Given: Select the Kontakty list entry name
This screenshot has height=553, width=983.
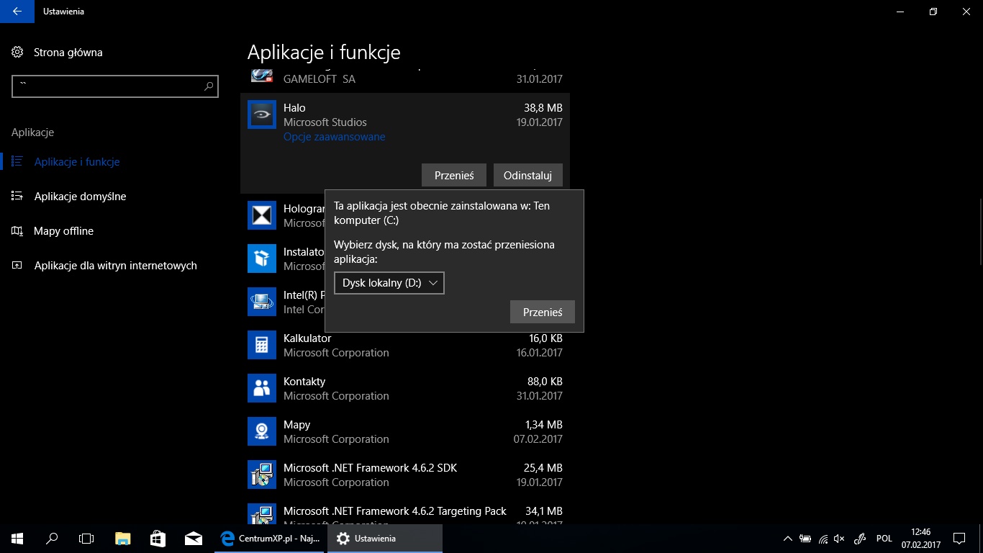Looking at the screenshot, I should click(304, 381).
